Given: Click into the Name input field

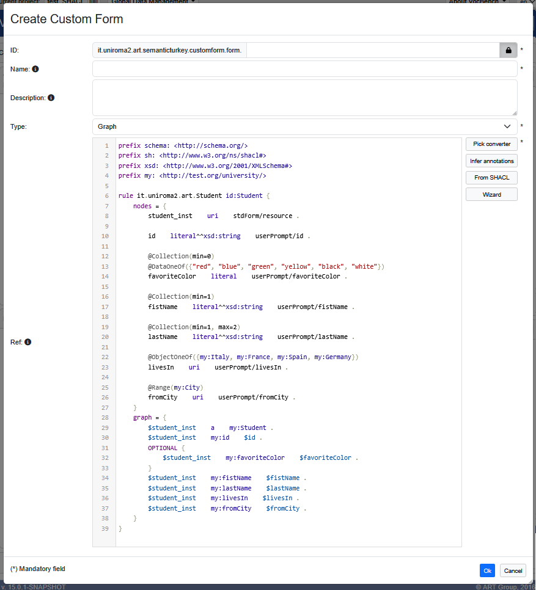Looking at the screenshot, I should [x=304, y=69].
